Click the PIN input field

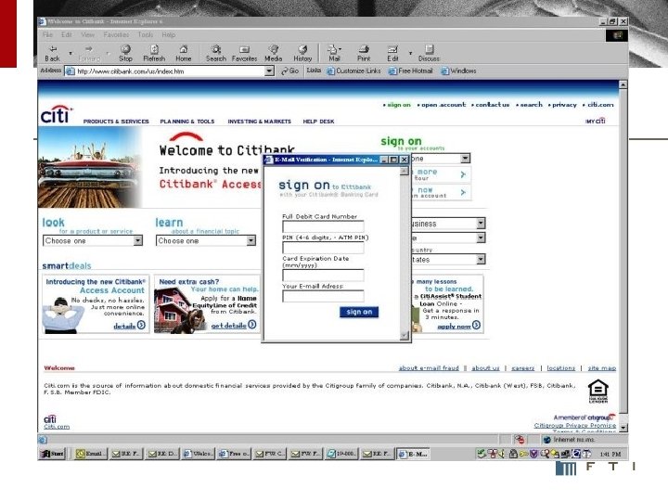point(323,248)
